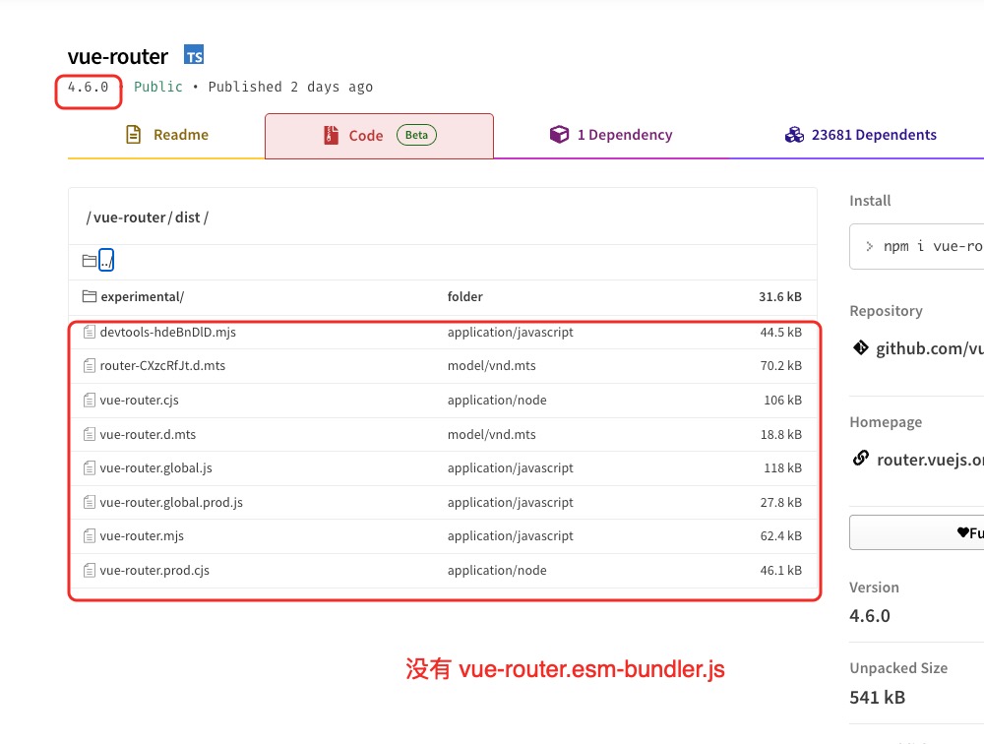
Task: Switch to the 23681 Dependents tab
Action: pyautogui.click(x=874, y=135)
